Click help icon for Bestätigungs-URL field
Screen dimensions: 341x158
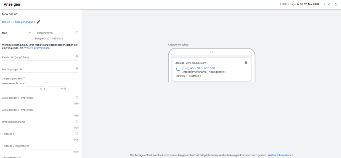click(77, 69)
